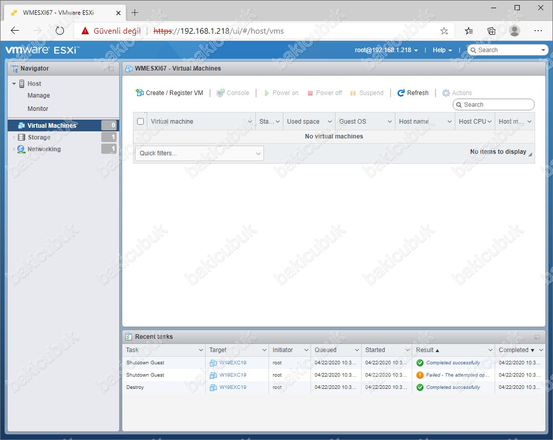The width and height of the screenshot is (553, 440).
Task: Select Monitor under Host
Action: pyautogui.click(x=38, y=109)
